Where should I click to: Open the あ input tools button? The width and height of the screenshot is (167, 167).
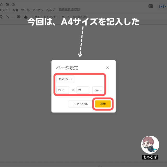coord(26,17)
